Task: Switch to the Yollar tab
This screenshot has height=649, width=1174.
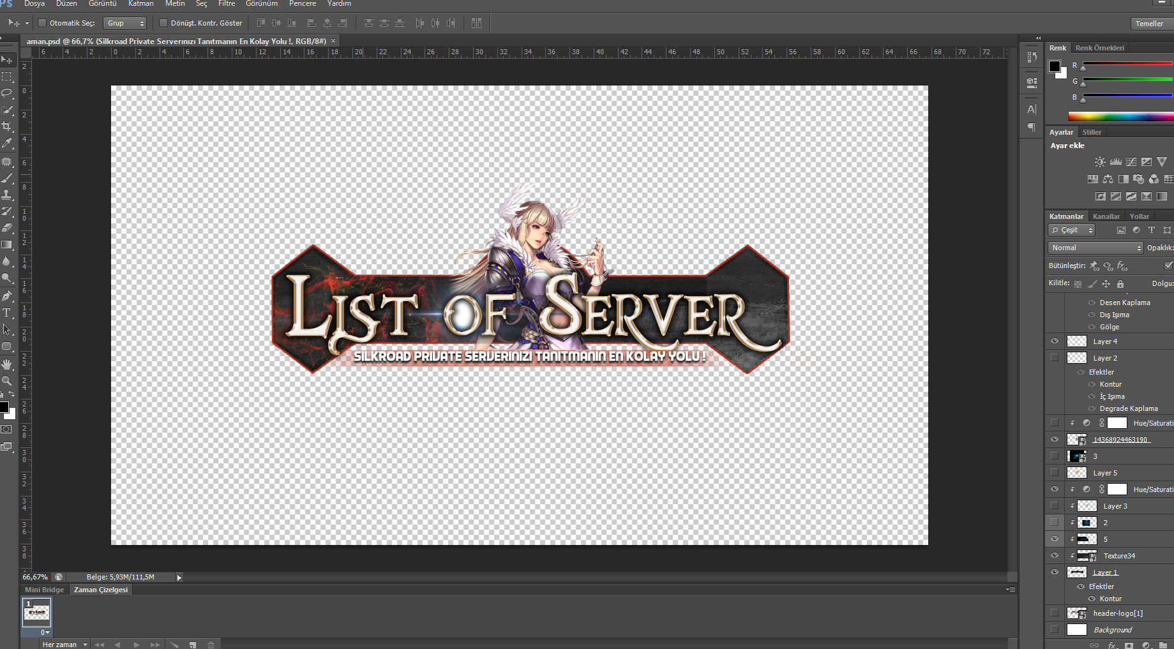Action: [x=1139, y=216]
